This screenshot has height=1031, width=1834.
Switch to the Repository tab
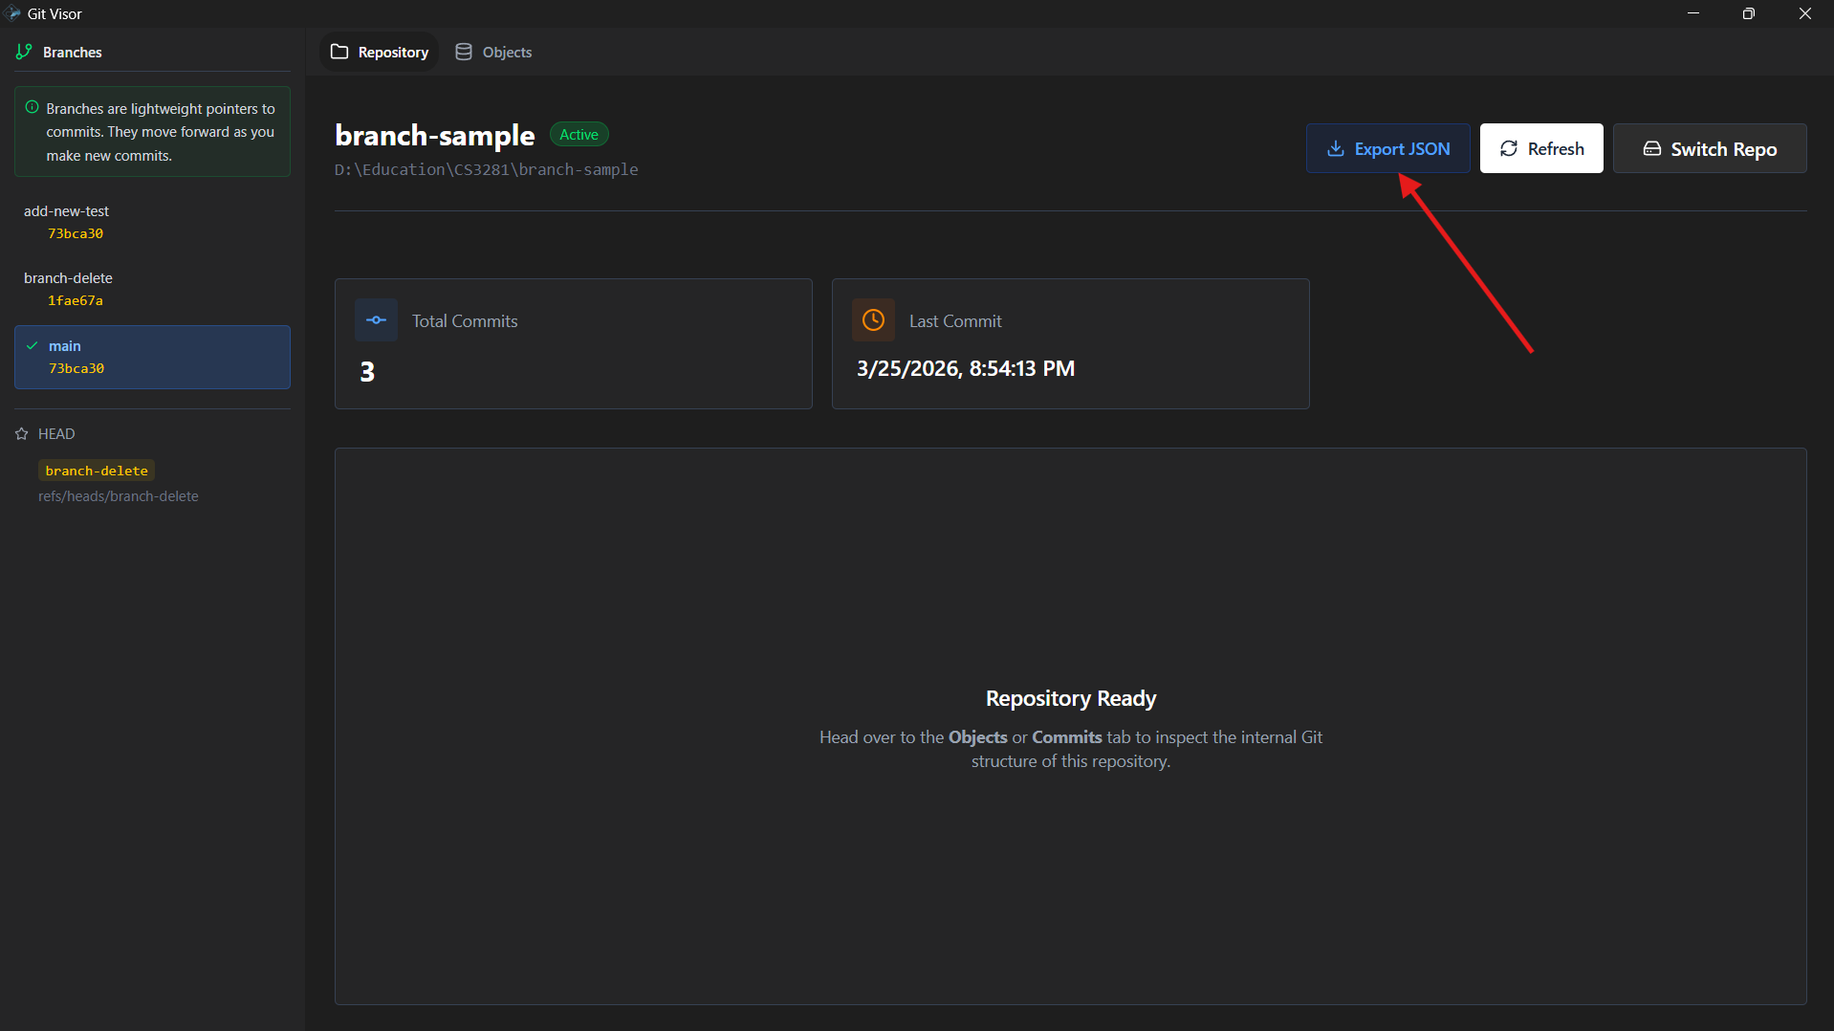[x=380, y=52]
